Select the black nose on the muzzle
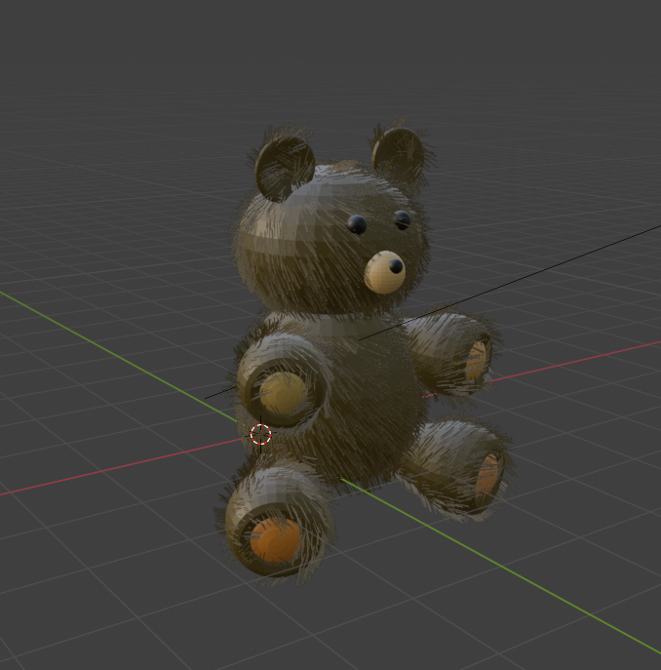Image resolution: width=661 pixels, height=670 pixels. [396, 266]
